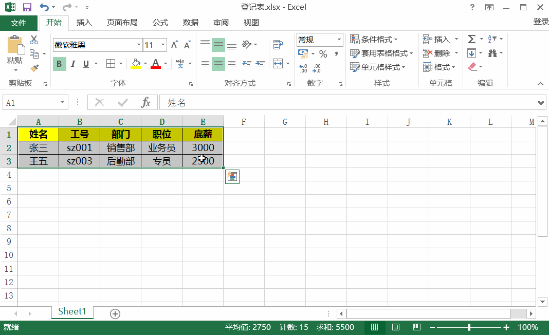The image size is (549, 335).
Task: Switch to Page Layout view in status bar
Action: [396, 327]
